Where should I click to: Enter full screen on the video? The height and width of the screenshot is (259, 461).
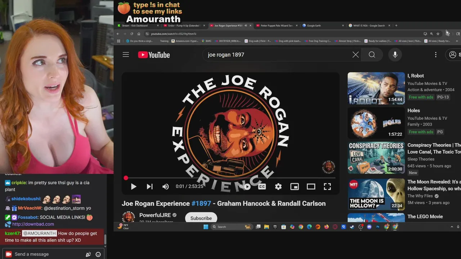point(327,186)
